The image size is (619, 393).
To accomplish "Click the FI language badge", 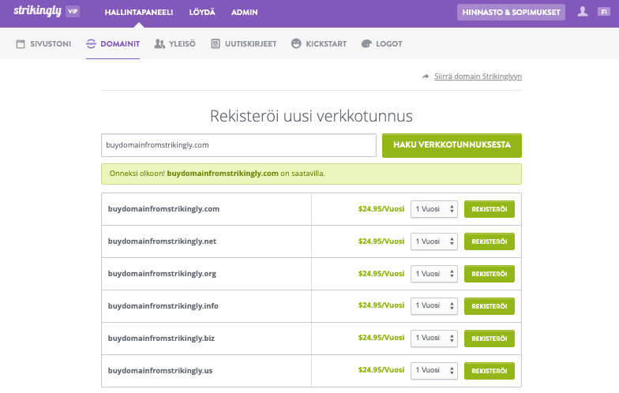I will coord(603,12).
